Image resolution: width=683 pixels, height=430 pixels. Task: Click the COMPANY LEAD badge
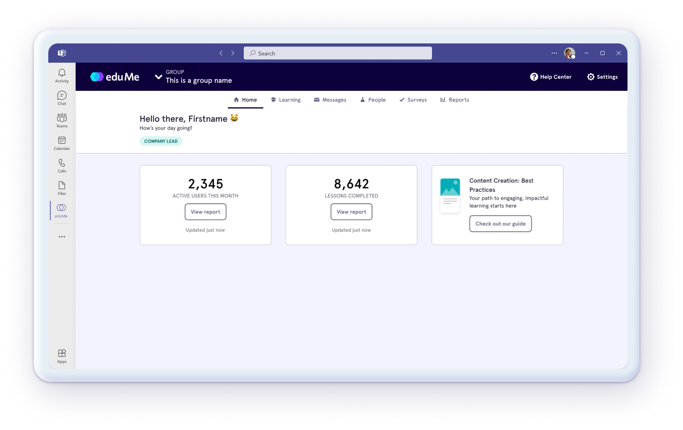point(161,141)
